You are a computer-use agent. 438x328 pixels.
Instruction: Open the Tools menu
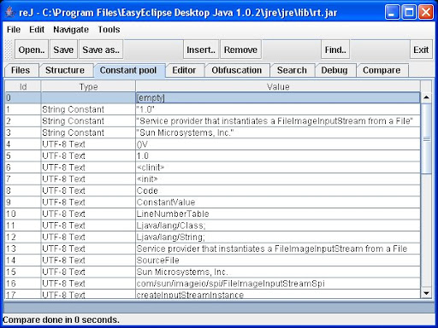[x=109, y=29]
